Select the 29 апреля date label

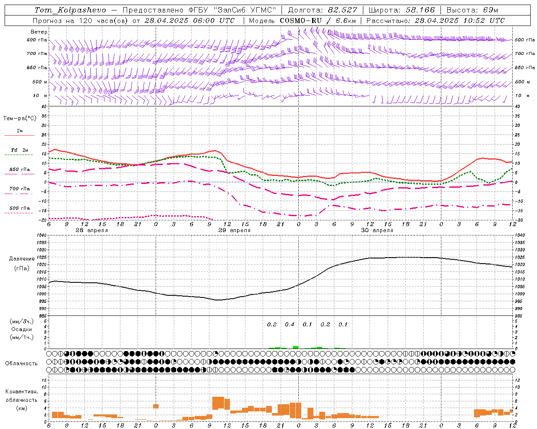(x=234, y=230)
